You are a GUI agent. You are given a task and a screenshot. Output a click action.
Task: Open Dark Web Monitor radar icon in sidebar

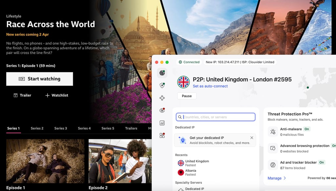pyautogui.click(x=162, y=110)
